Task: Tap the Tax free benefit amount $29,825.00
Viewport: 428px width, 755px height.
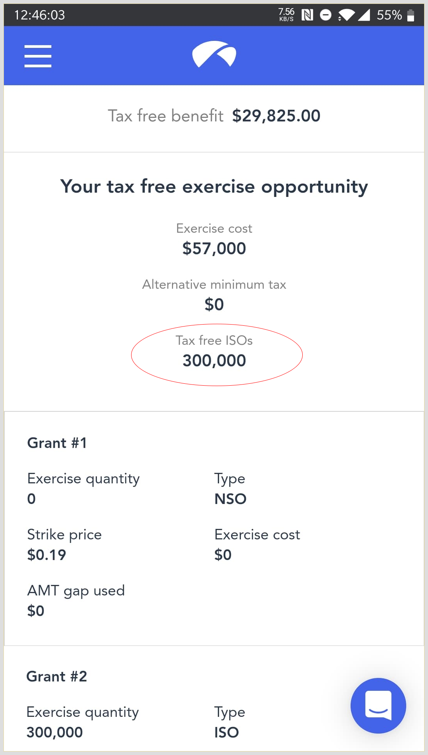Action: [276, 116]
